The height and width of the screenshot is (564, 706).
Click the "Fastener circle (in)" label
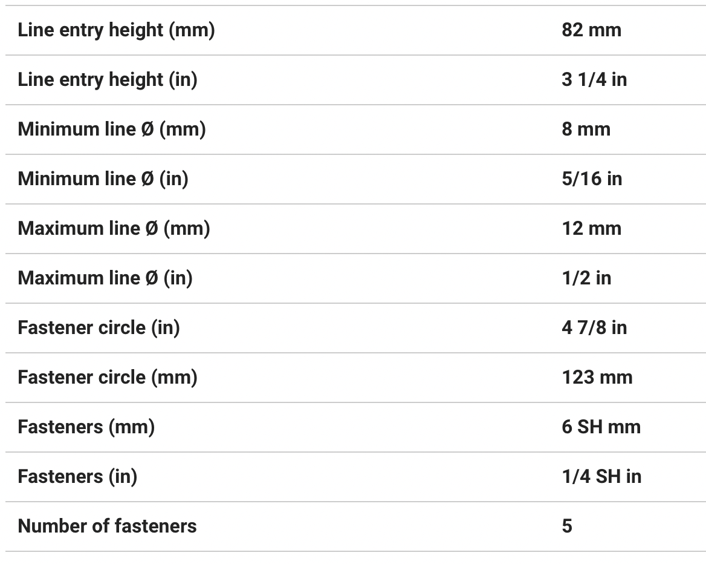click(x=99, y=328)
